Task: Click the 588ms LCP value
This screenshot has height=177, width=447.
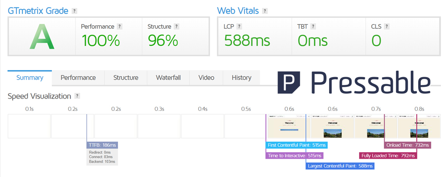Action: (x=247, y=41)
